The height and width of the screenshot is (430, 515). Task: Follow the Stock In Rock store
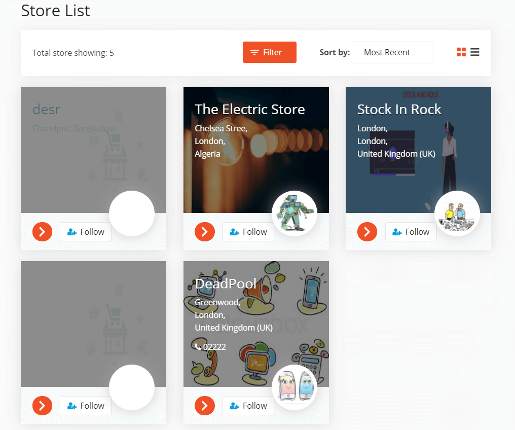coord(411,232)
